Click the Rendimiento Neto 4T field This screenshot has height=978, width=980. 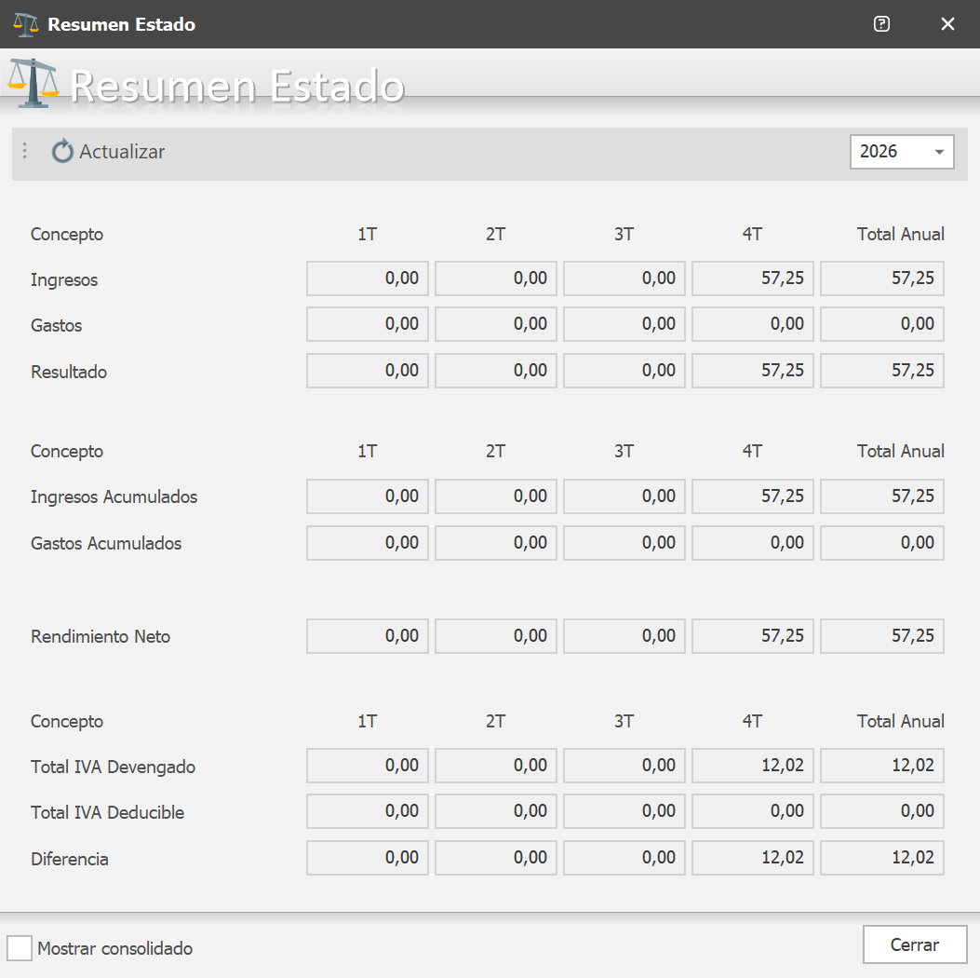(x=753, y=636)
